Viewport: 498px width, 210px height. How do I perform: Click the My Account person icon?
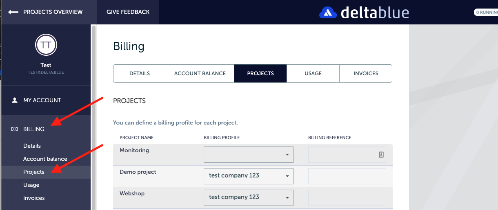point(15,100)
